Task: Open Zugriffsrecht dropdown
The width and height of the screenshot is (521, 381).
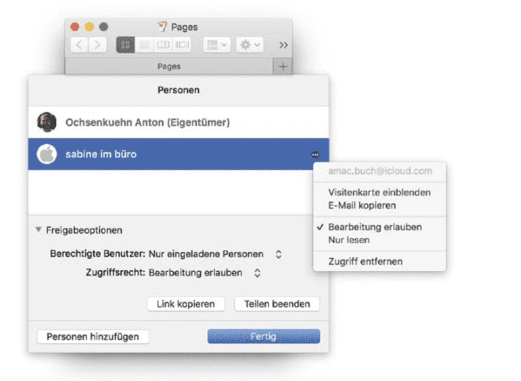Action: [x=205, y=273]
